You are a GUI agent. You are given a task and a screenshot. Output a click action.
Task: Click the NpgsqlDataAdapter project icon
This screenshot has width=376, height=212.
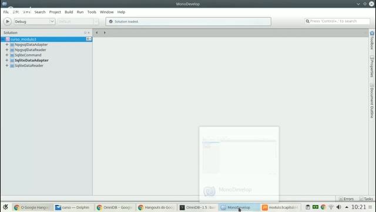pos(12,45)
